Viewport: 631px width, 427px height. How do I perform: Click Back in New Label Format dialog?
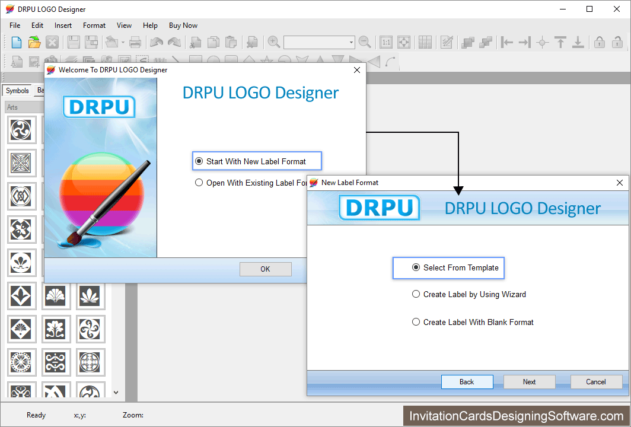click(x=467, y=382)
